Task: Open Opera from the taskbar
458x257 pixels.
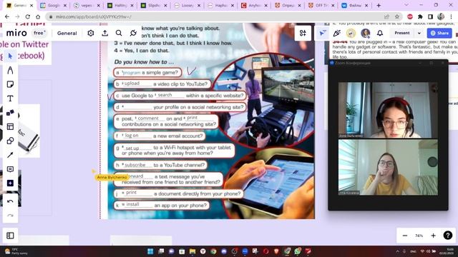Action: pyautogui.click(x=265, y=251)
